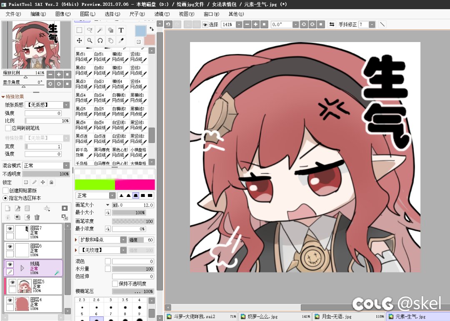Collapse the 特殊效果 section
Image resolution: width=450 pixels, height=321 pixels.
pyautogui.click(x=3, y=97)
